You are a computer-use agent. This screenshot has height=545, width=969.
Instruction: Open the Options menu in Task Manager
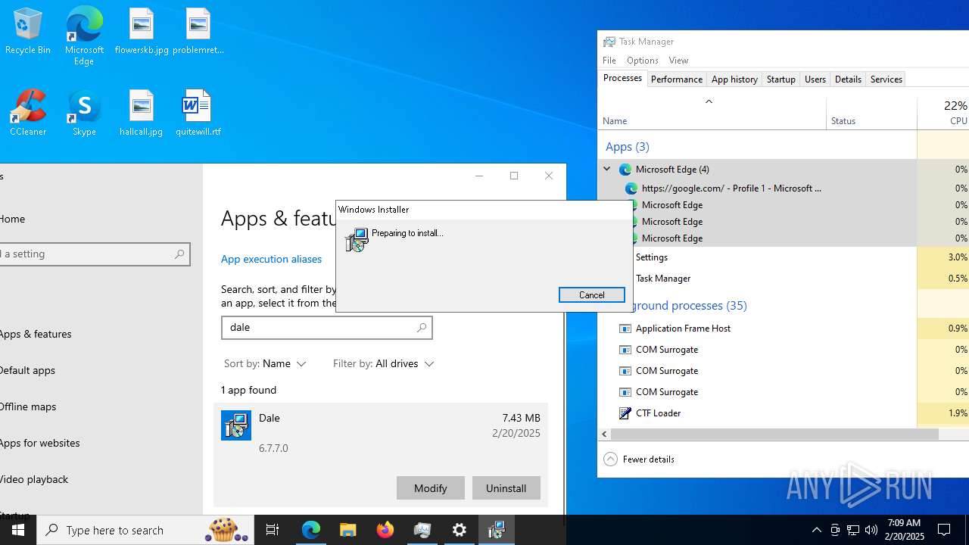coord(642,61)
